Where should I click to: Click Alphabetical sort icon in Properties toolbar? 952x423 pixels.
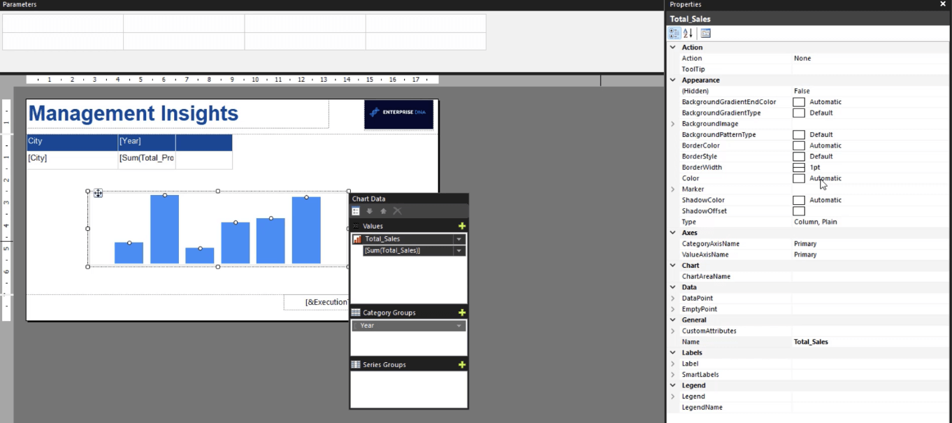pyautogui.click(x=688, y=33)
